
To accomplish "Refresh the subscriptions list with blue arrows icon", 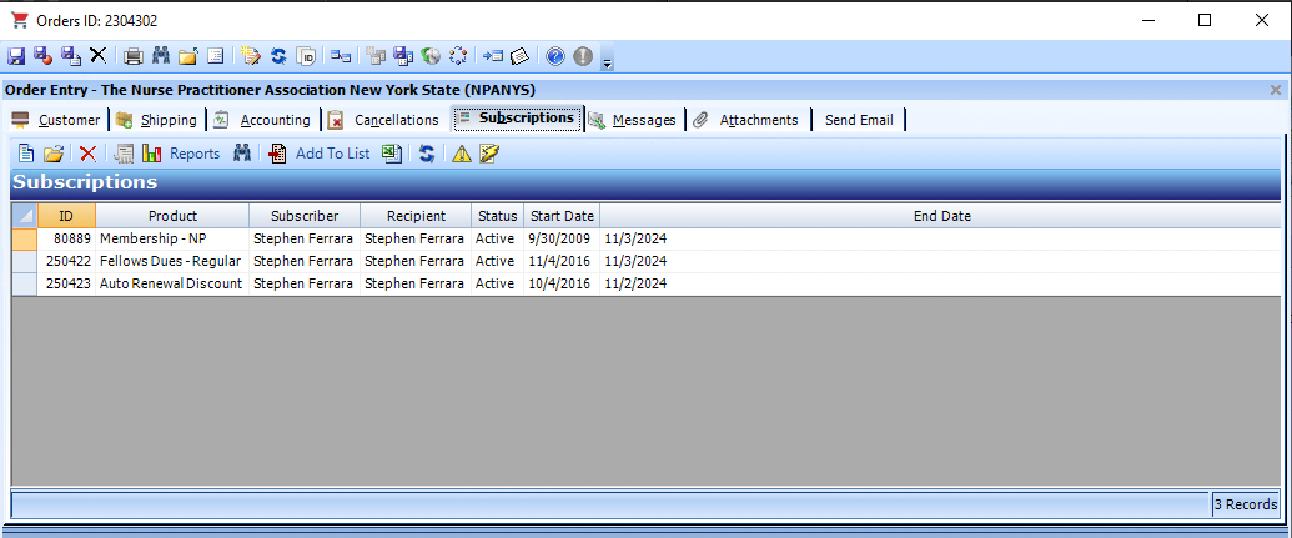I will (x=427, y=154).
